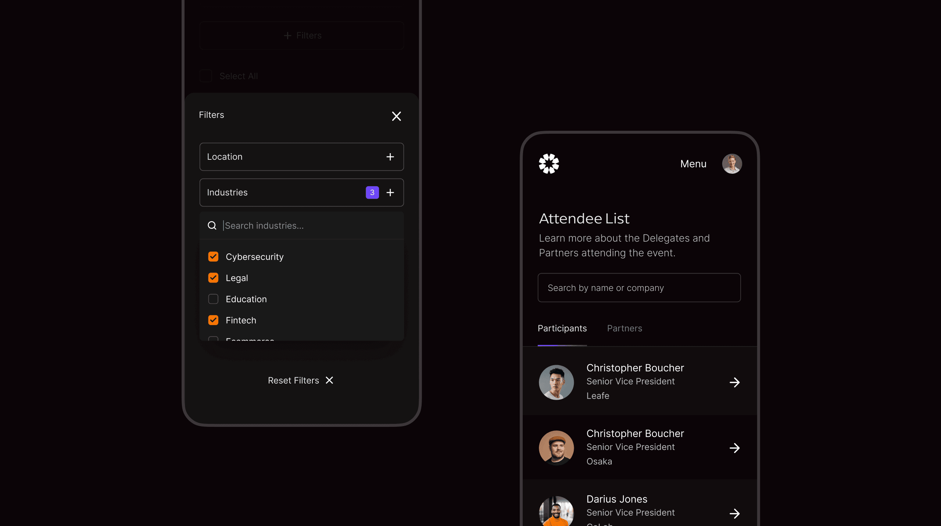Expand the Location filter plus icon

tap(390, 157)
